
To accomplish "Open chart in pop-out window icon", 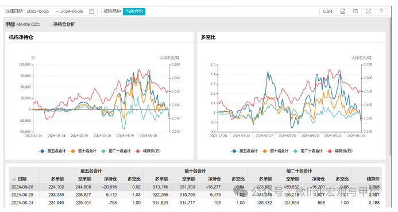I will (368, 11).
